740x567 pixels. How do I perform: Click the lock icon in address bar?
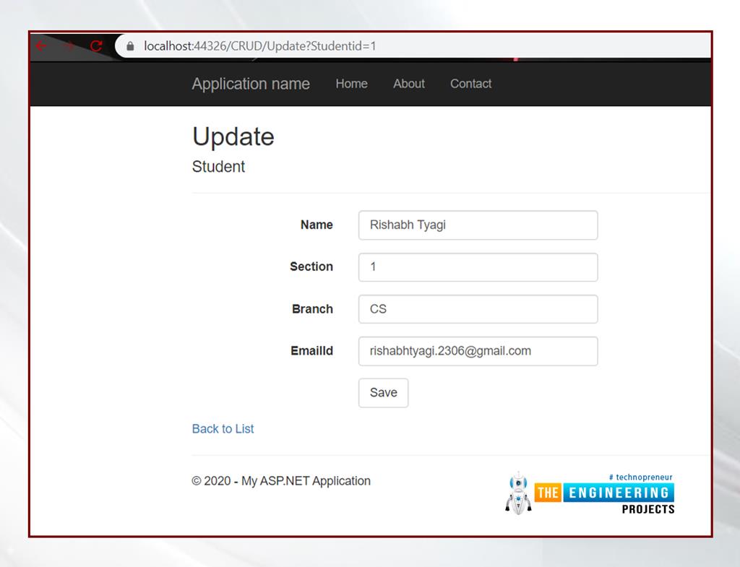(130, 46)
